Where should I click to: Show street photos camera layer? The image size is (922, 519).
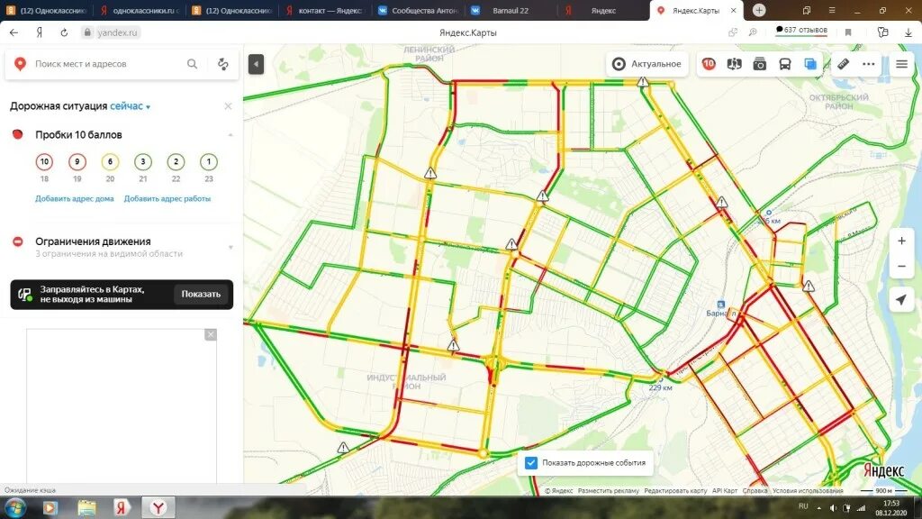(760, 64)
